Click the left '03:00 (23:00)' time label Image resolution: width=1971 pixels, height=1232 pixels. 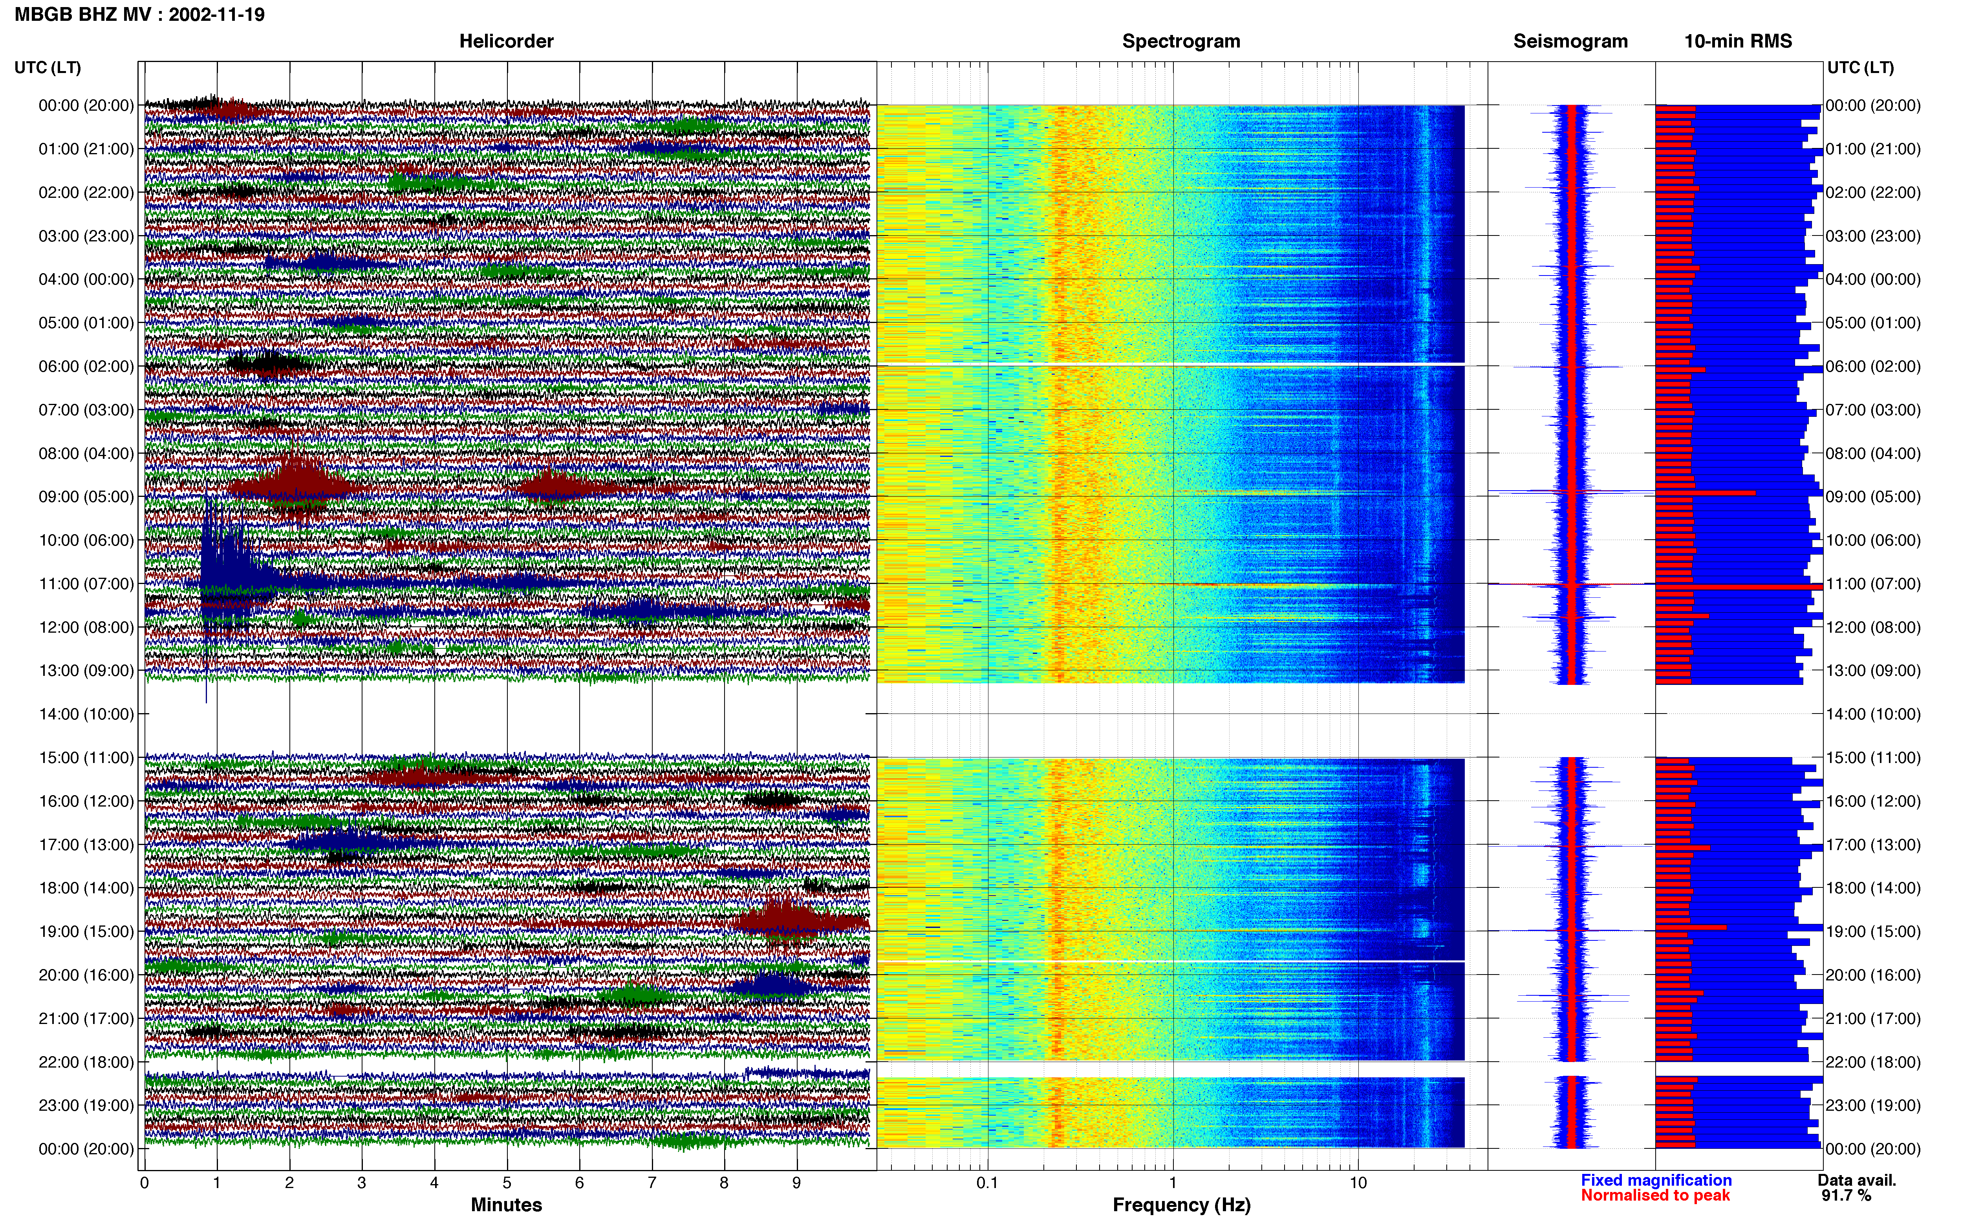86,235
